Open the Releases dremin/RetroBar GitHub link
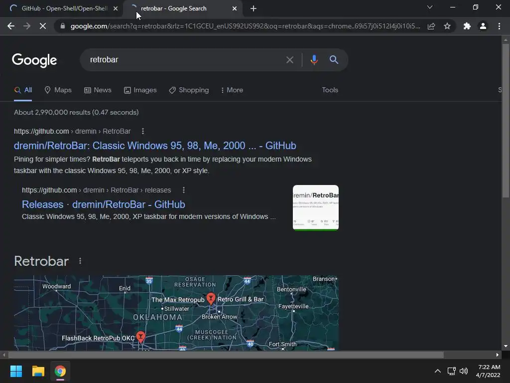This screenshot has height=383, width=510. [x=104, y=204]
